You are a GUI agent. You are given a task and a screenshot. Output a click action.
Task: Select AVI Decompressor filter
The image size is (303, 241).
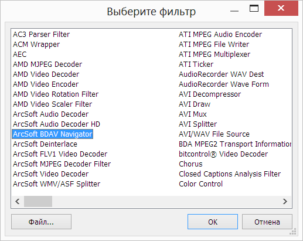[x=210, y=94]
